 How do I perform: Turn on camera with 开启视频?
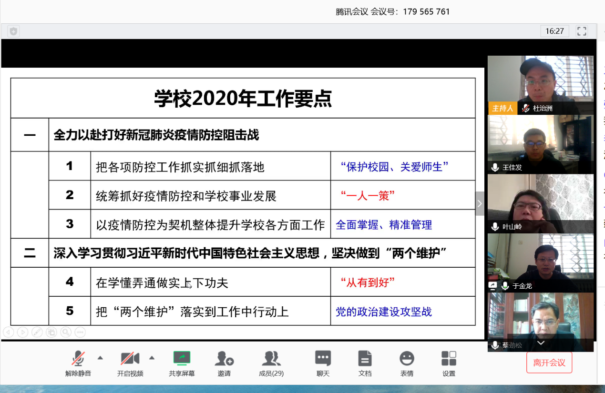[130, 359]
